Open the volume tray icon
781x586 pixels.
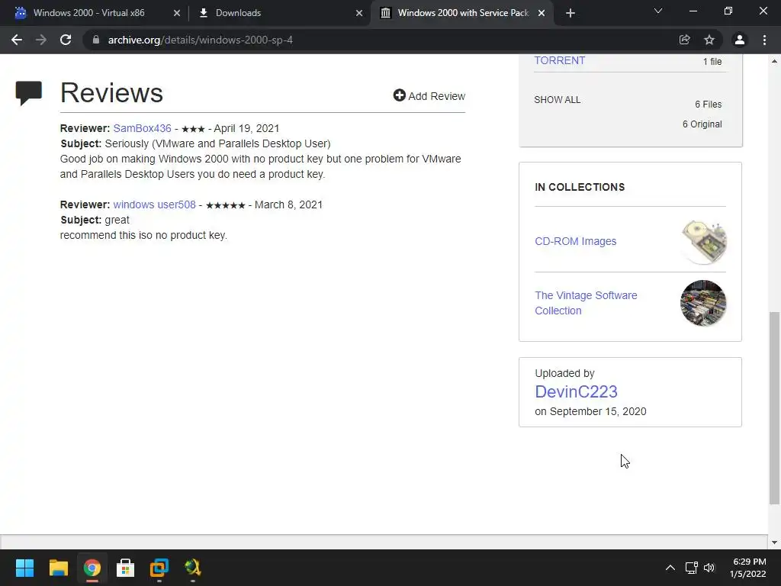[x=709, y=568]
